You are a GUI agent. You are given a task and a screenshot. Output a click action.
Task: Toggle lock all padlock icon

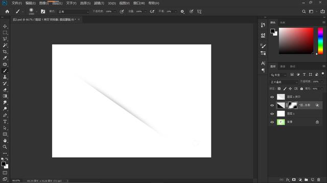coord(301,88)
